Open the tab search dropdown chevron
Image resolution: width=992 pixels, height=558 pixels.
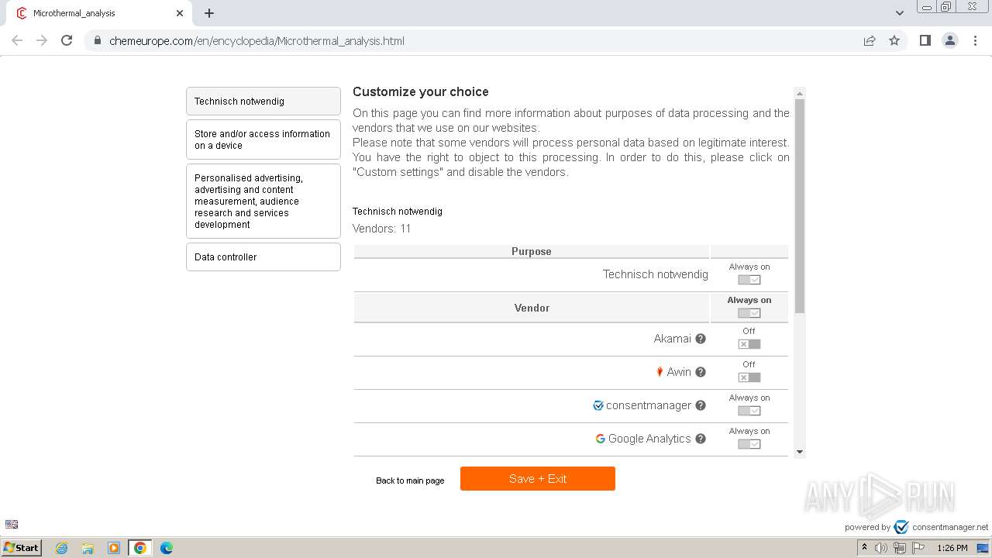pyautogui.click(x=899, y=13)
